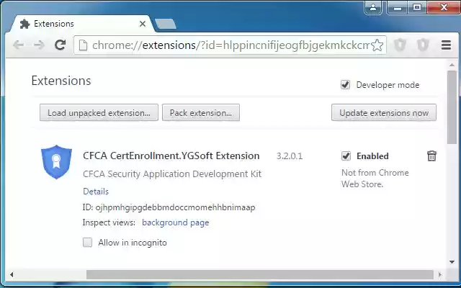Click the second gray shield extension icon
The width and height of the screenshot is (461, 288).
point(423,45)
